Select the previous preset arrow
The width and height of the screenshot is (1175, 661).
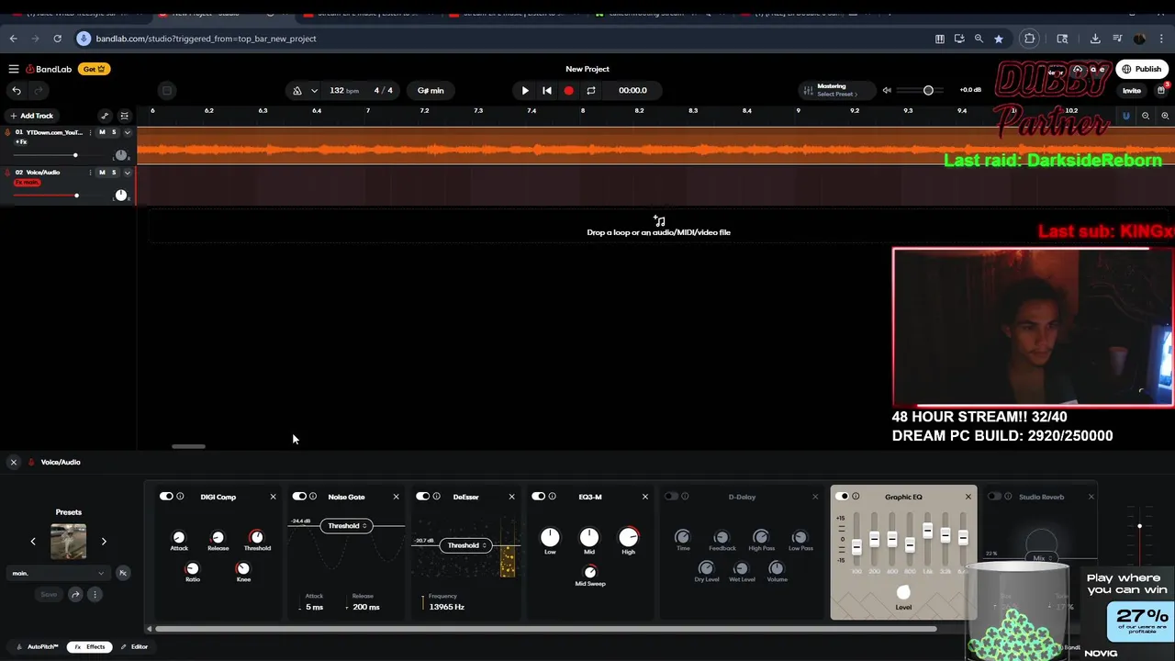pyautogui.click(x=33, y=542)
